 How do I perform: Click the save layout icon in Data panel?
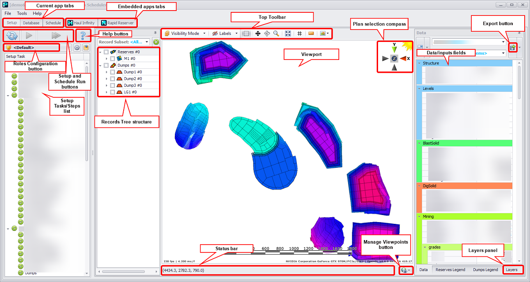[x=420, y=48]
